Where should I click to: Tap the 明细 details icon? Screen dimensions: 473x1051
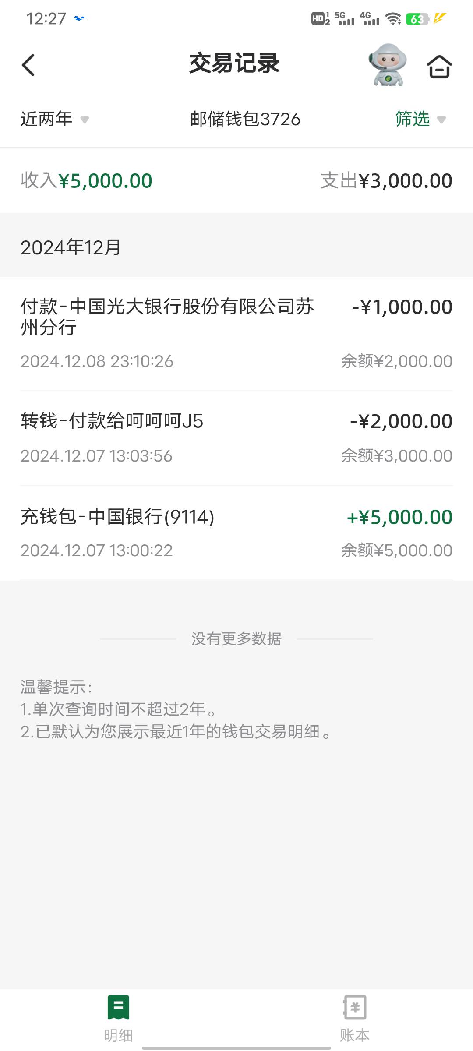(118, 1007)
